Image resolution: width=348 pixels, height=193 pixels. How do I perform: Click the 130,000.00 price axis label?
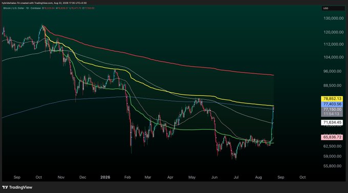click(x=334, y=18)
